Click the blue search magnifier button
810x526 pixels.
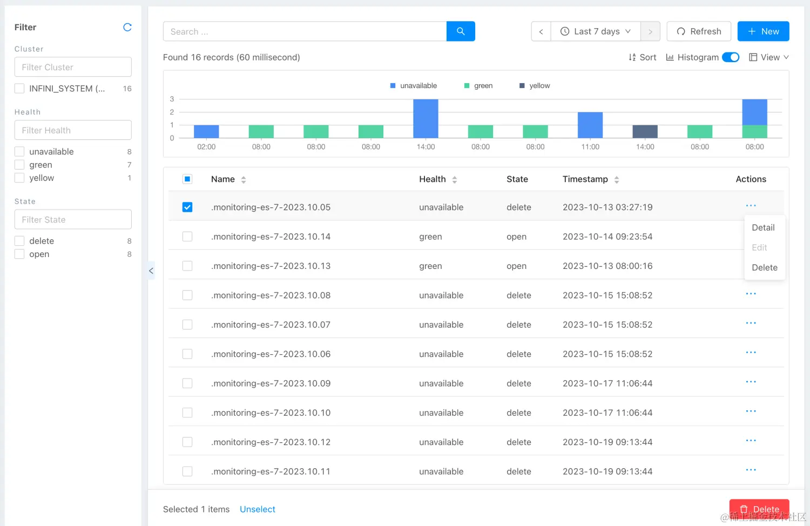[x=461, y=31]
